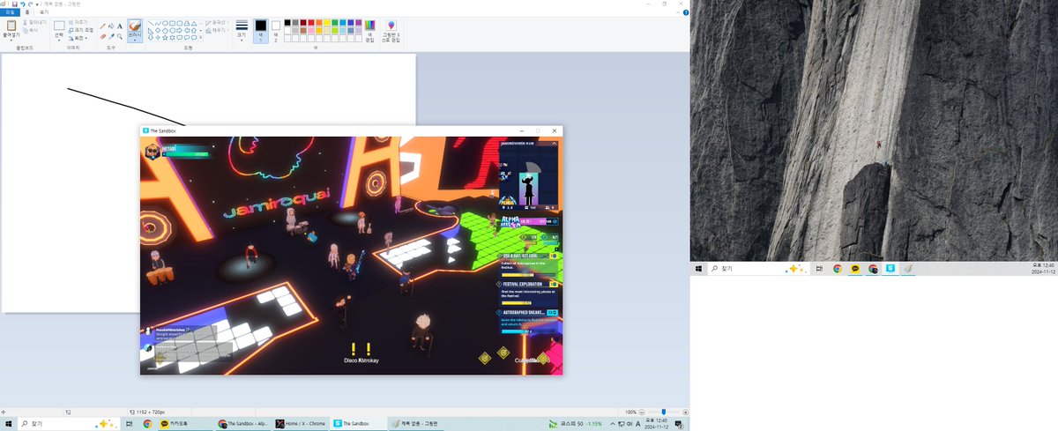Viewport: 1058px width, 431px height.
Task: Choose the Fill with color bucket tool
Action: 111,26
